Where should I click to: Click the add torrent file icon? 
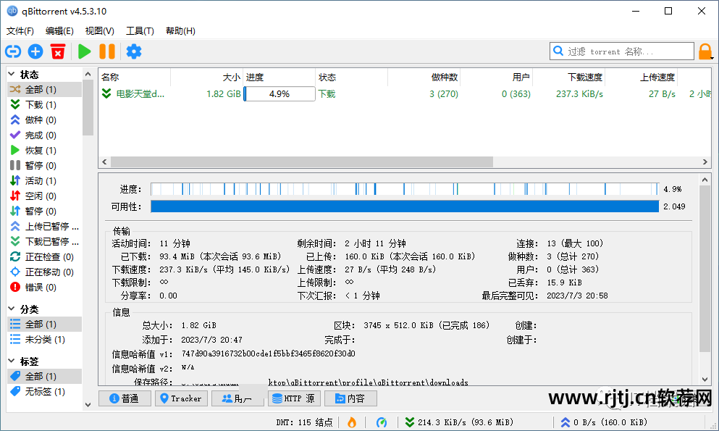tap(35, 51)
